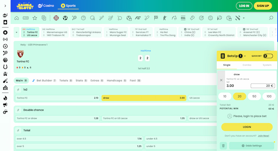Open the Bet Builder tab
Screen dimensions: 278x151
44,81
